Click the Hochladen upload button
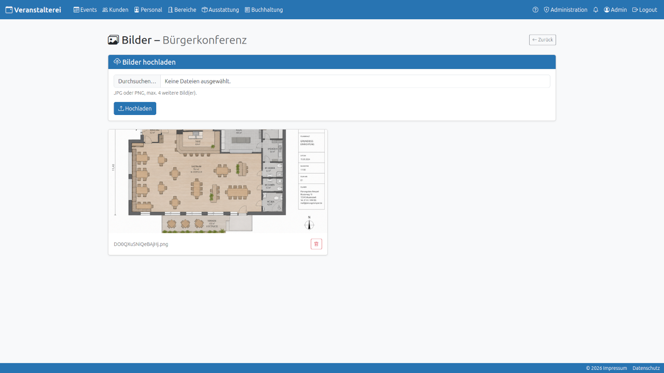664x373 pixels. tap(135, 109)
